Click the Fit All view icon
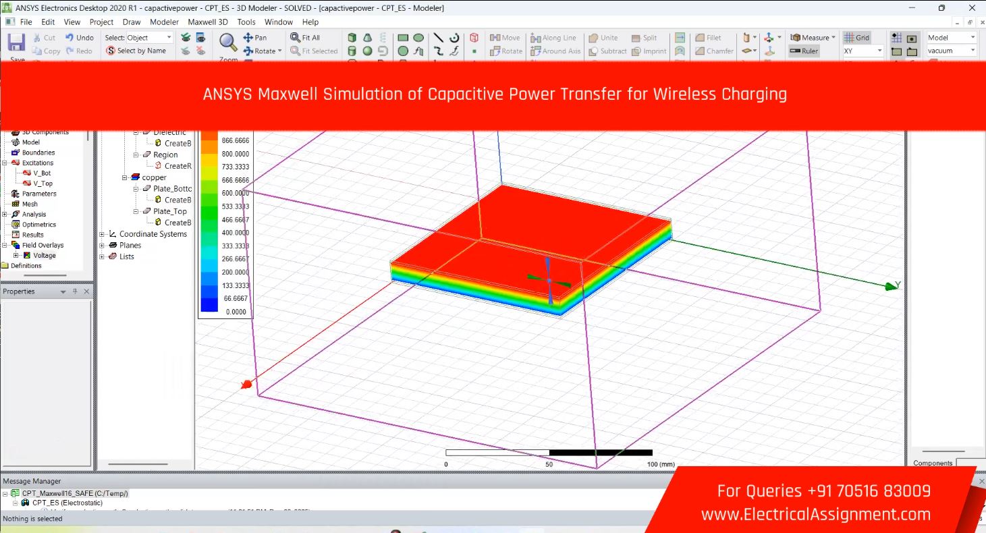 [305, 38]
